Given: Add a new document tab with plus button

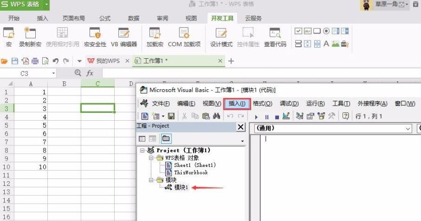Looking at the screenshot, I should click(231, 61).
